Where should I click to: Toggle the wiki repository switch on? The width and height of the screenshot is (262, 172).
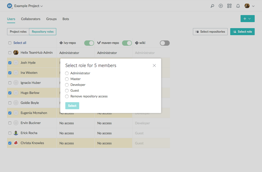(165, 43)
